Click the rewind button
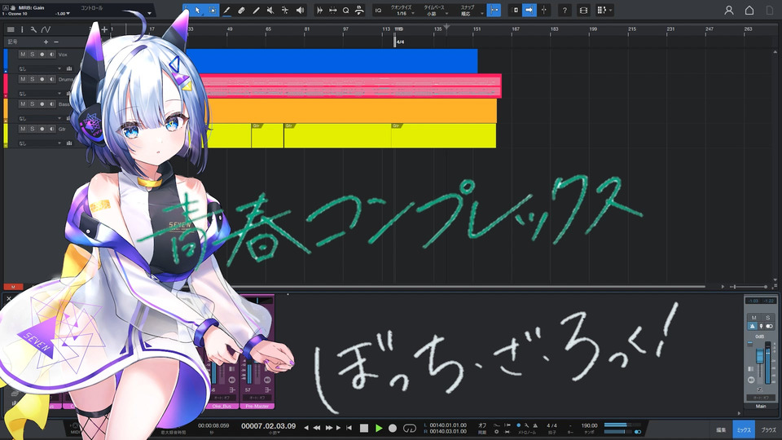This screenshot has height=440, width=782. point(316,428)
